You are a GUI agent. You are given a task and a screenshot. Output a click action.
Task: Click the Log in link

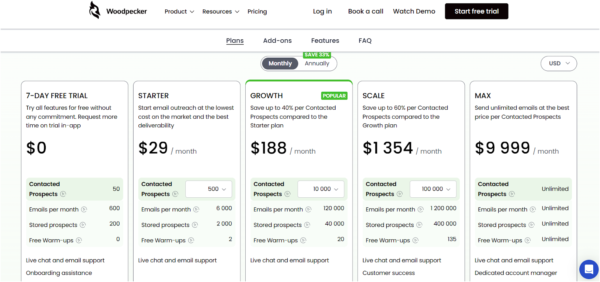(x=322, y=11)
